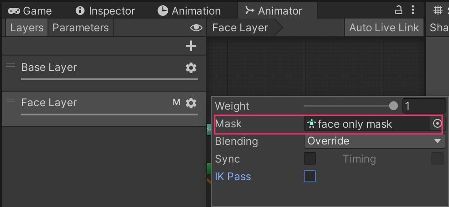Screen dimensions: 449x207
Task: Click the Face Layer drag handle
Action: 11,100
